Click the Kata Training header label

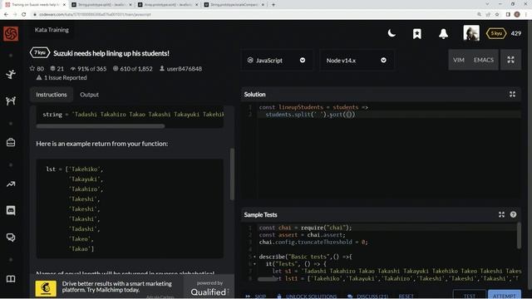pos(52,30)
